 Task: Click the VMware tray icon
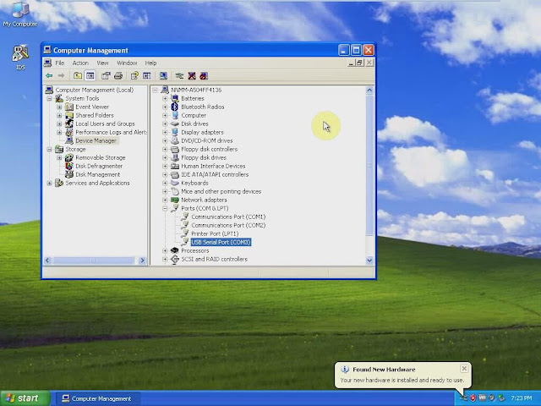(x=483, y=398)
